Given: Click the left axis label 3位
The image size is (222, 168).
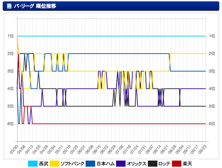Looking at the screenshot, I should pyautogui.click(x=11, y=71).
